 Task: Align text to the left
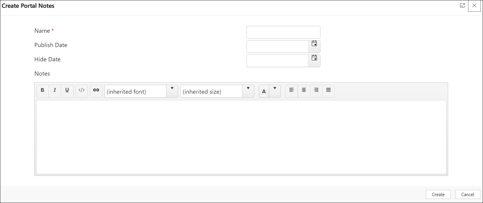tap(292, 90)
